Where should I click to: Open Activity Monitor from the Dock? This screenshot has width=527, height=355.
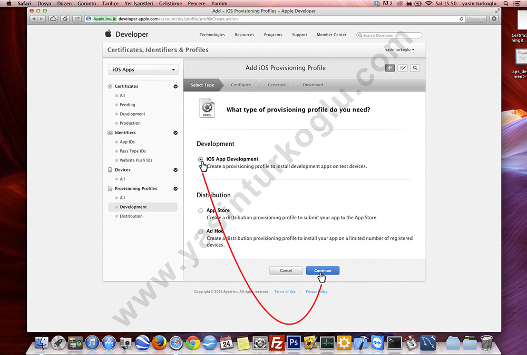point(327,343)
